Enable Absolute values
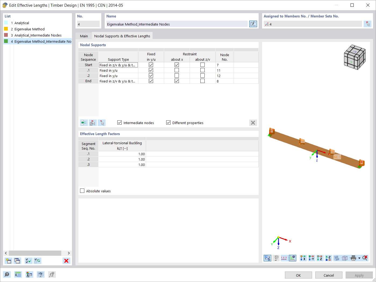 [82, 191]
